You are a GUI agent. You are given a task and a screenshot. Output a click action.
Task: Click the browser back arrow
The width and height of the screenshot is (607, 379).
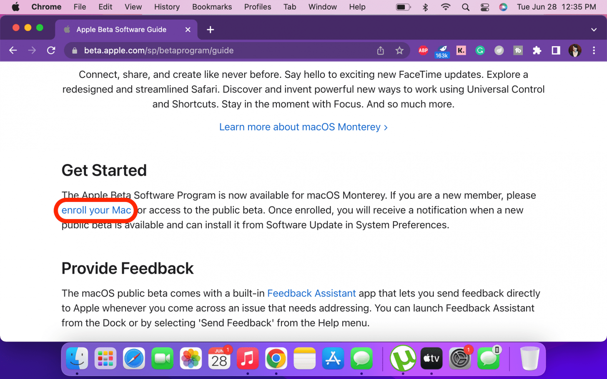pos(13,50)
